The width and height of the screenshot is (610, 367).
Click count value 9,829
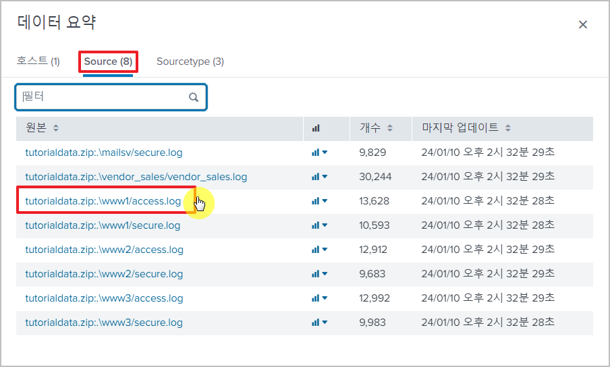pyautogui.click(x=372, y=152)
